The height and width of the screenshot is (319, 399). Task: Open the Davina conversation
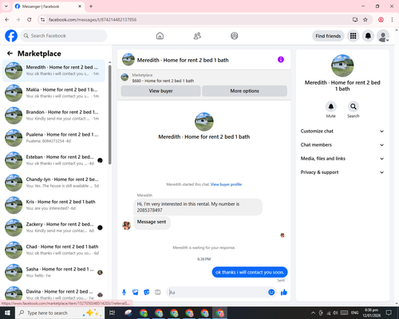(53, 293)
